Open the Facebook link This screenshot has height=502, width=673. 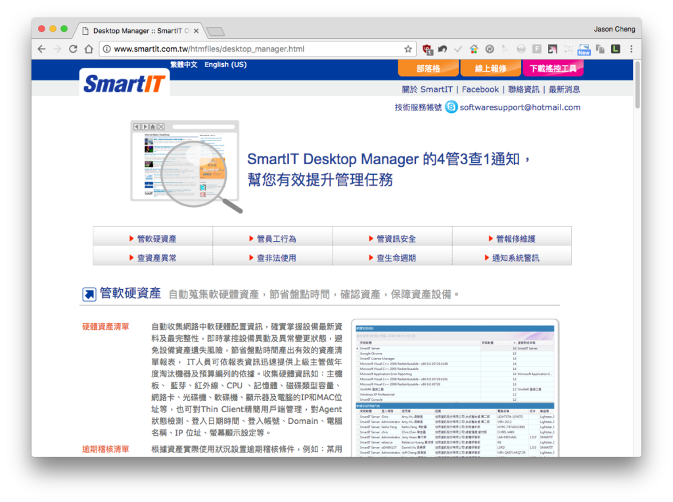click(x=480, y=89)
